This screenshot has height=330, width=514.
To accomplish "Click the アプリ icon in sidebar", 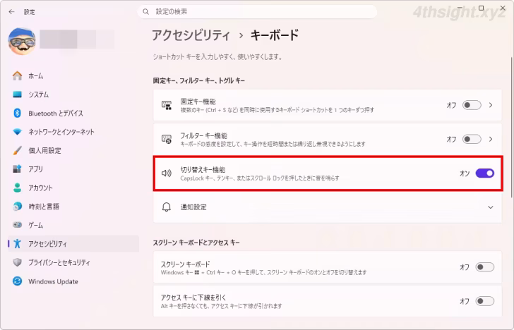I will coord(17,169).
